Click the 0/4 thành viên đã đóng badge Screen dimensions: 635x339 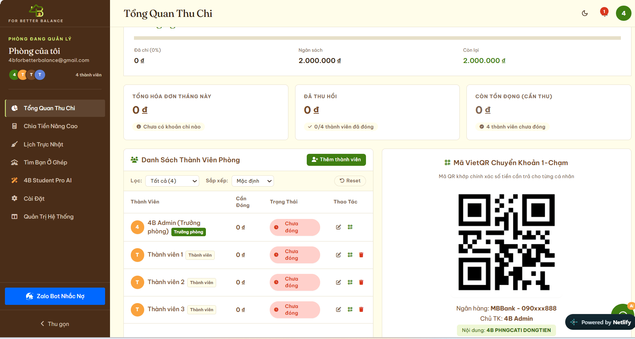[341, 127]
